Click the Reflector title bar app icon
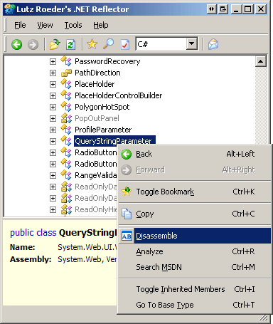This screenshot has width=273, height=324. click(10, 9)
